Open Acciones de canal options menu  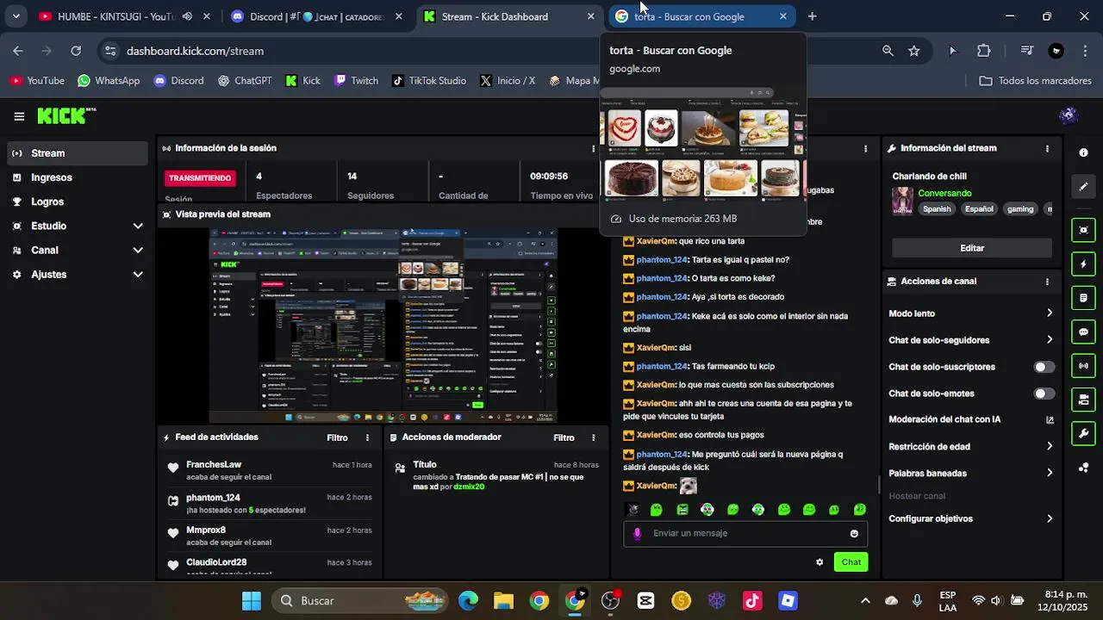(1047, 282)
